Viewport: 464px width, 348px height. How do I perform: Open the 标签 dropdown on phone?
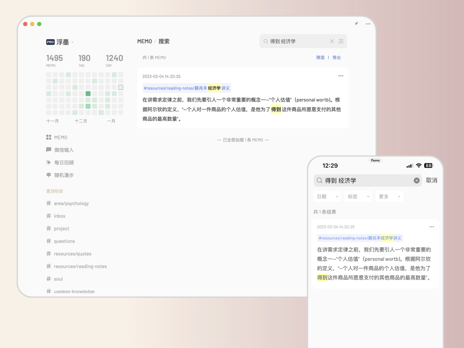point(358,196)
